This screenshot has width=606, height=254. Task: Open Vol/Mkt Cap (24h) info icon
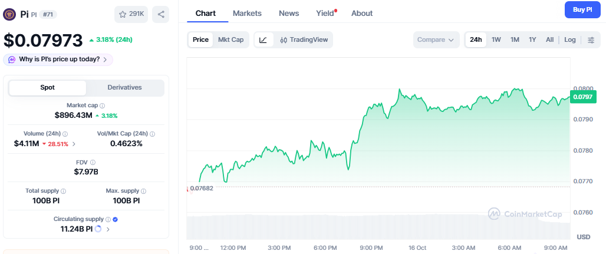(x=152, y=134)
